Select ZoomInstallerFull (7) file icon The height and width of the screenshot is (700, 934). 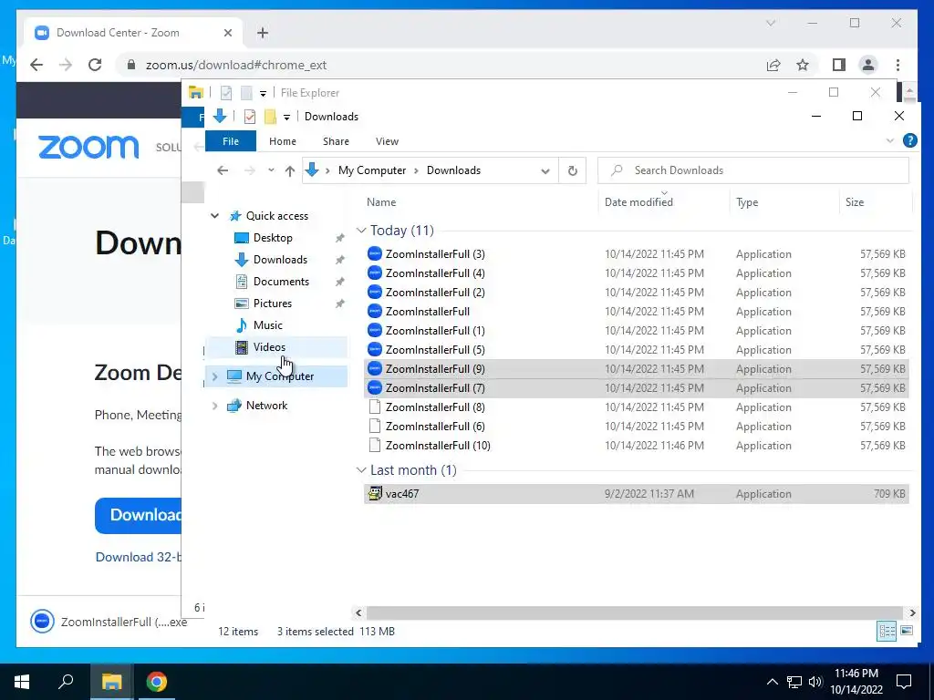click(375, 388)
